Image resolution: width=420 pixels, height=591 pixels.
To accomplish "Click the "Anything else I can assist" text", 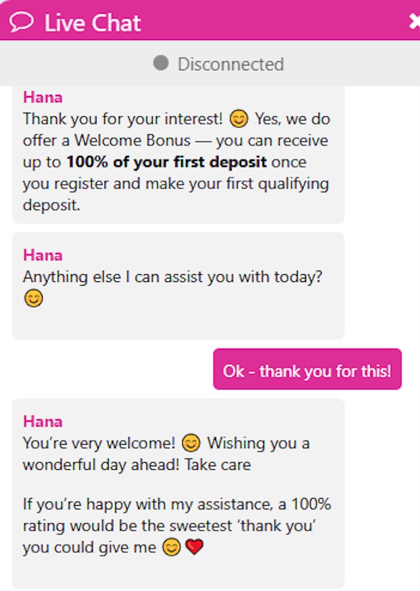I will [173, 277].
